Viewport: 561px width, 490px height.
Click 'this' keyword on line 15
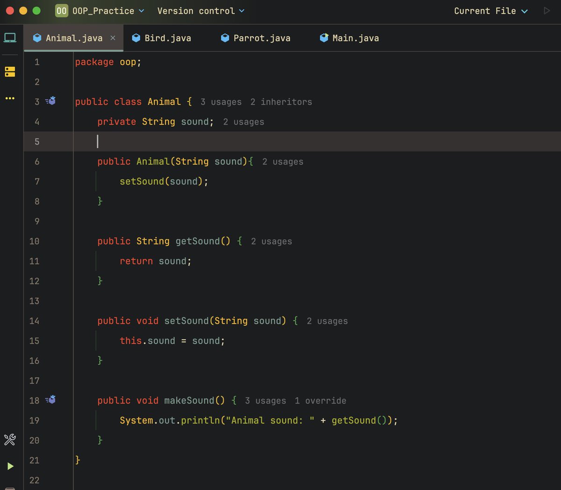point(130,341)
